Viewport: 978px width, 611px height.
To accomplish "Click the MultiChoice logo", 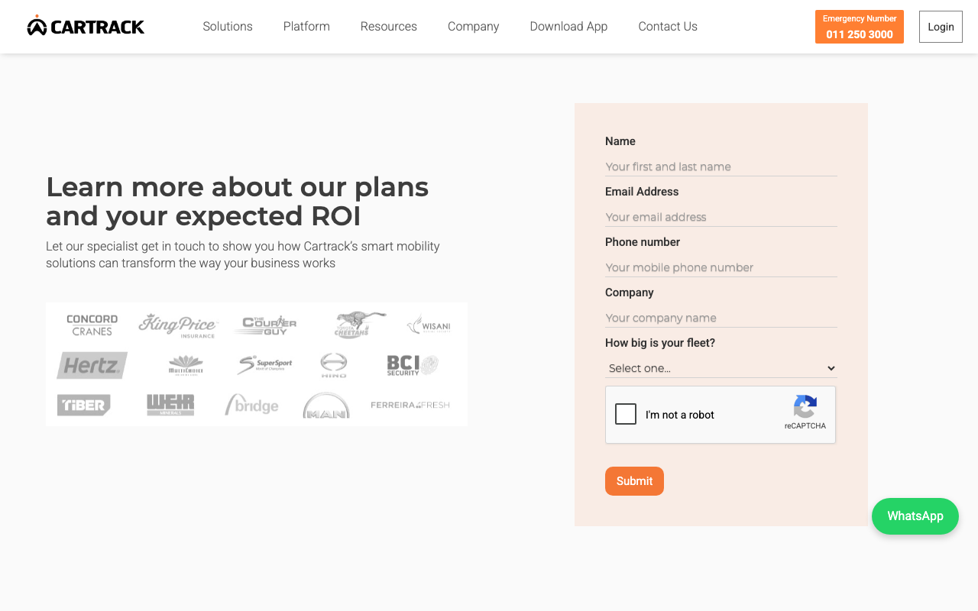I will (x=186, y=365).
